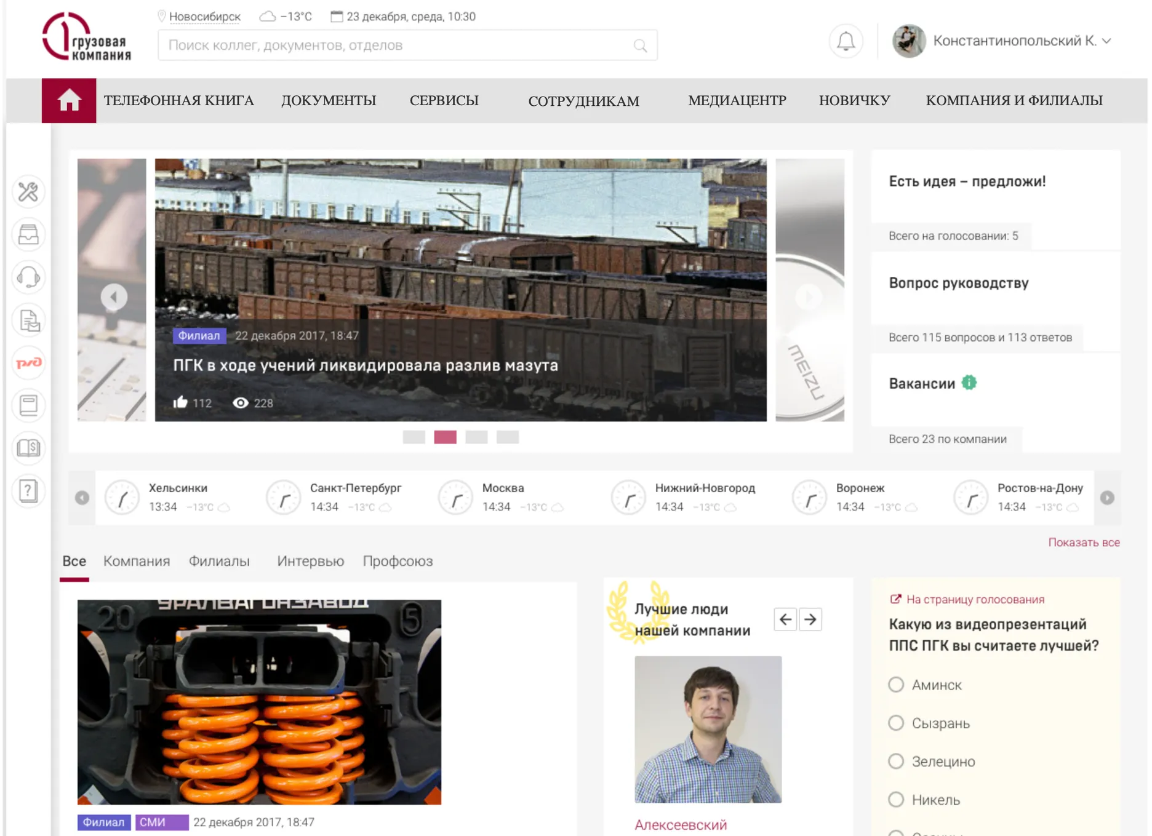Open На страницу голосования link

(969, 599)
